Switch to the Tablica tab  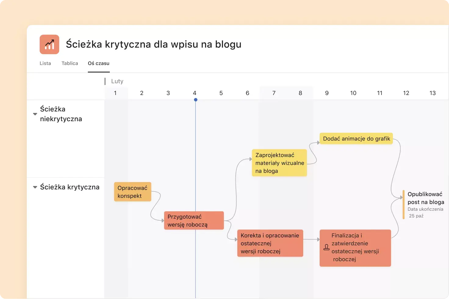point(70,63)
